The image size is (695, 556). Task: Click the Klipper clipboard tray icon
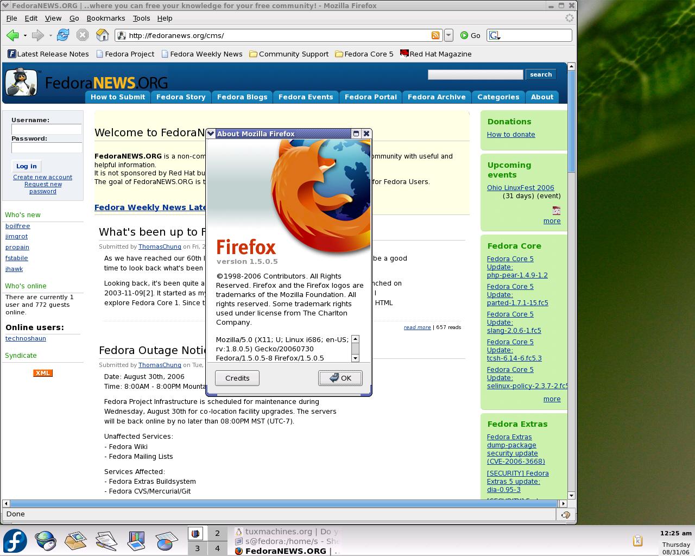point(638,541)
